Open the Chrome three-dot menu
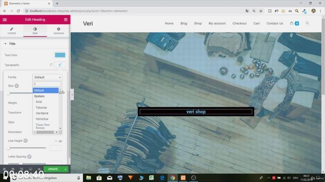 click(320, 11)
